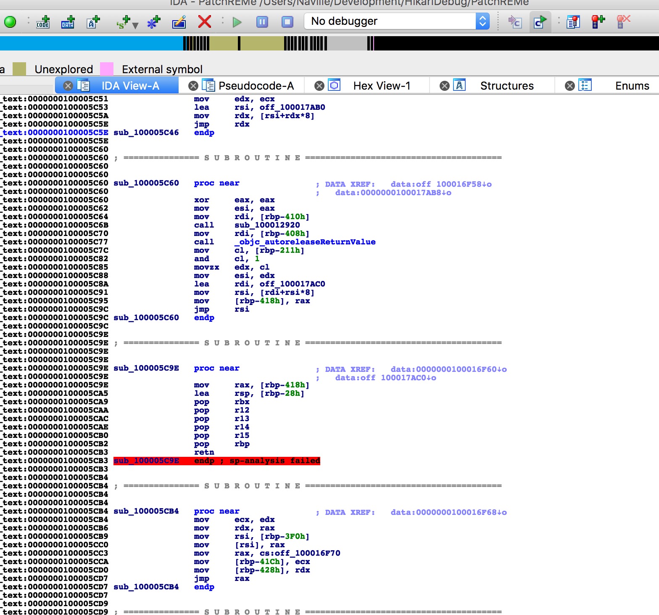
Task: Open the breakpoint list icon
Action: pos(573,22)
